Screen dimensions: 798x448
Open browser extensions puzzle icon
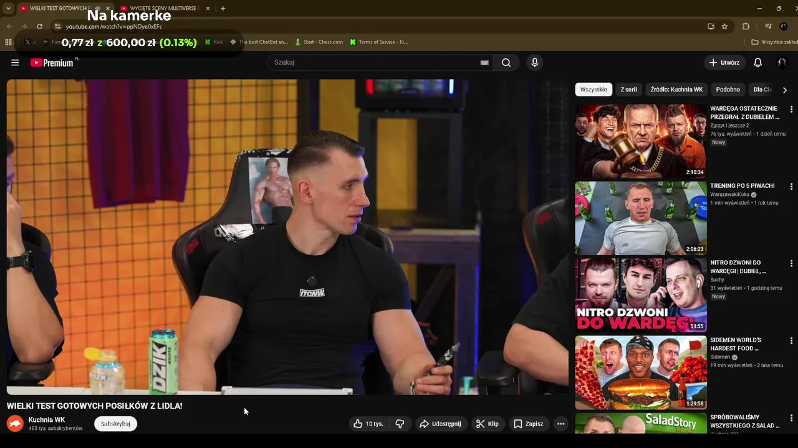(x=746, y=26)
